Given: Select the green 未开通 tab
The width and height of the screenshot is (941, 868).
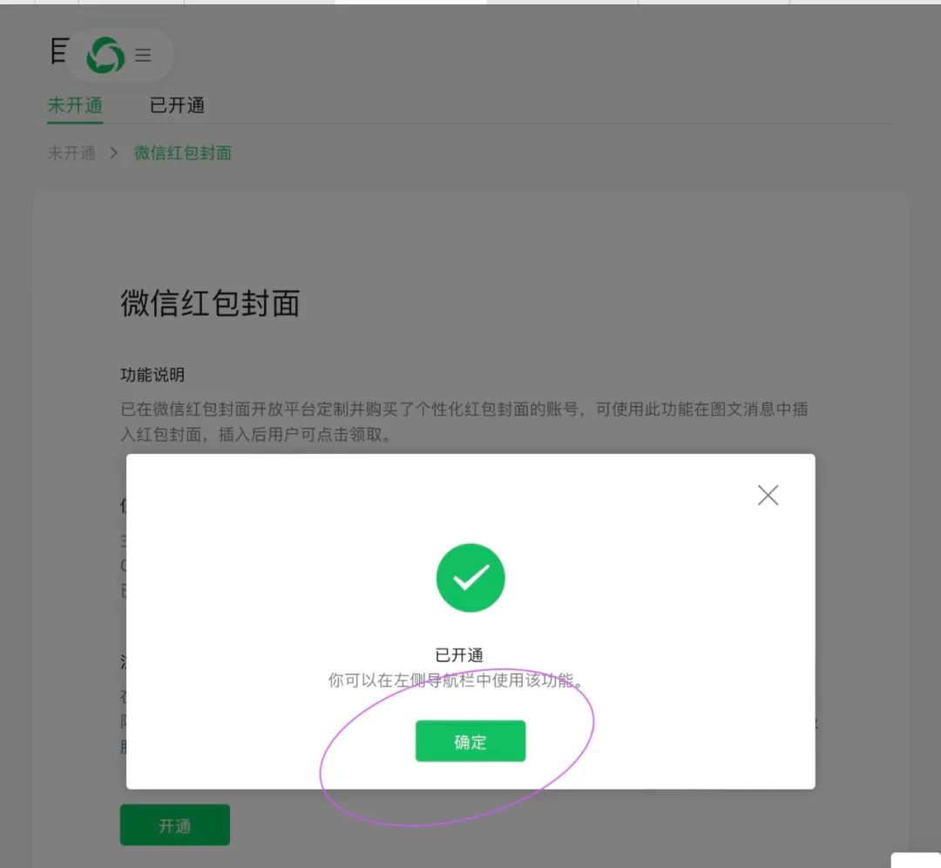Looking at the screenshot, I should 75,105.
